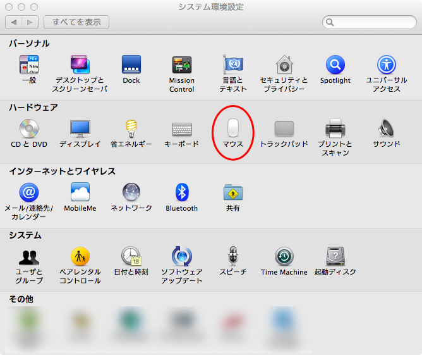Image resolution: width=422 pixels, height=355 pixels.
Task: Open the Spotlight preference pane
Action: (x=335, y=65)
